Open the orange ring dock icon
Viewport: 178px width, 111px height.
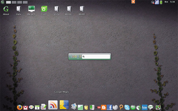tap(121, 107)
